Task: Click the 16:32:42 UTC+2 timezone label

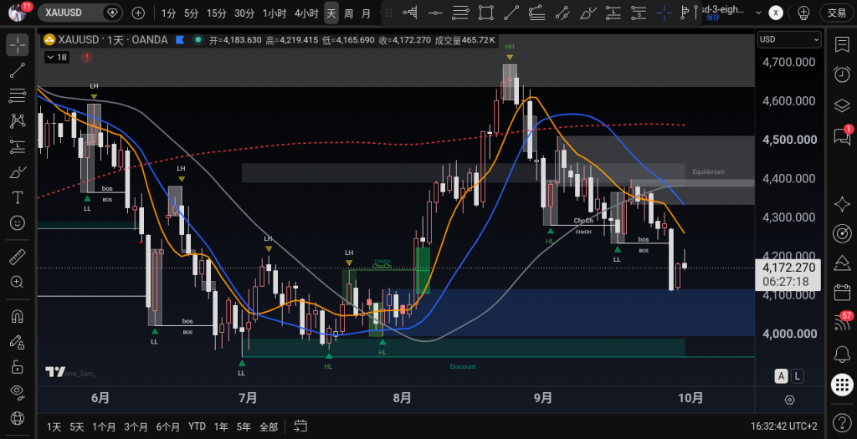Action: (x=784, y=426)
